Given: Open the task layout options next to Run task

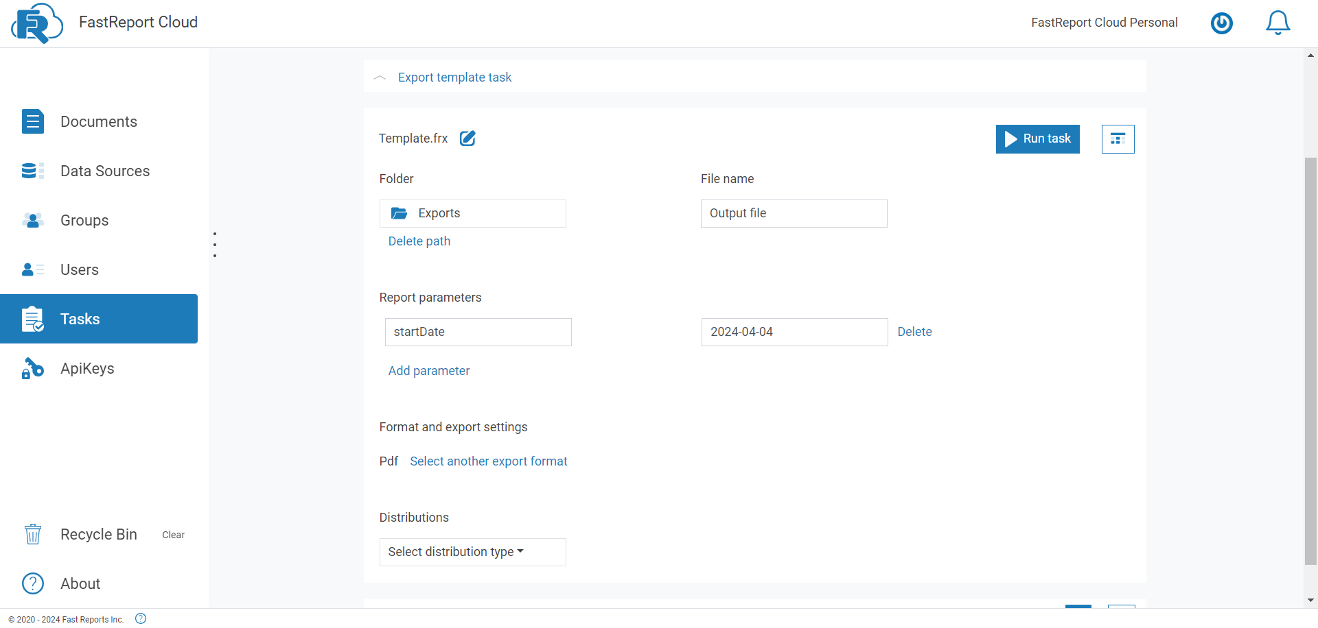Looking at the screenshot, I should 1118,138.
